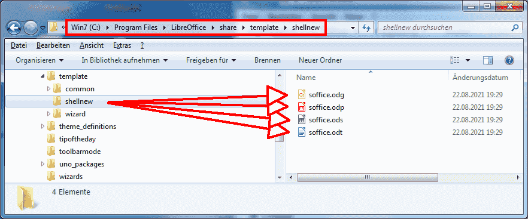Viewport: 528px width, 219px height.
Task: Select the wizards folder in tree
Action: point(71,177)
